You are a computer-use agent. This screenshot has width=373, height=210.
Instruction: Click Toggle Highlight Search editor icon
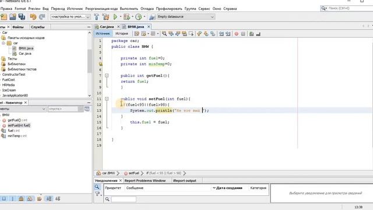[x=184, y=34]
